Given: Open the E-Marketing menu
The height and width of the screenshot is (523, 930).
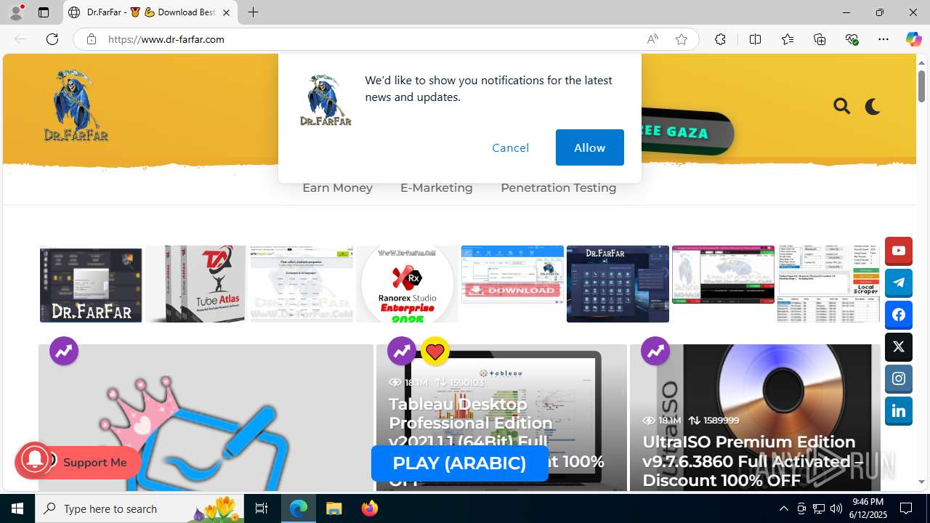Looking at the screenshot, I should [436, 187].
